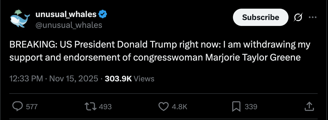
Task: Click the blue verified checkmark badge
Action: (x=102, y=14)
